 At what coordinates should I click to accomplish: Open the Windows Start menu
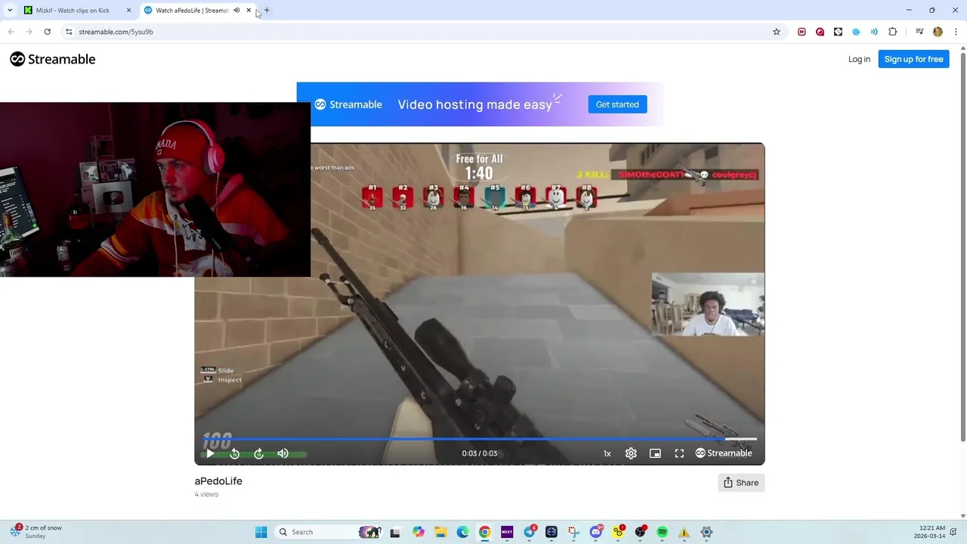(261, 532)
